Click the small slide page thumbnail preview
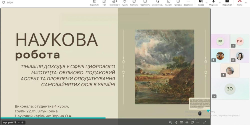The height and width of the screenshot is (125, 250). coord(199,104)
